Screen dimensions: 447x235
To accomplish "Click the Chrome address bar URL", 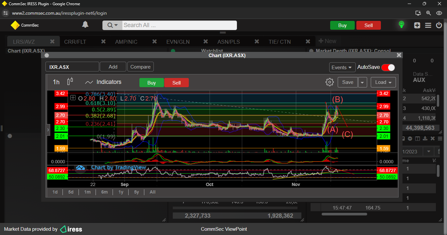I will click(59, 13).
